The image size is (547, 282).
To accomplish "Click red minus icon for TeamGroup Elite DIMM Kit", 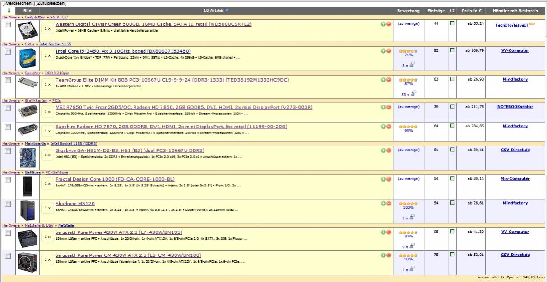I will coord(389,80).
